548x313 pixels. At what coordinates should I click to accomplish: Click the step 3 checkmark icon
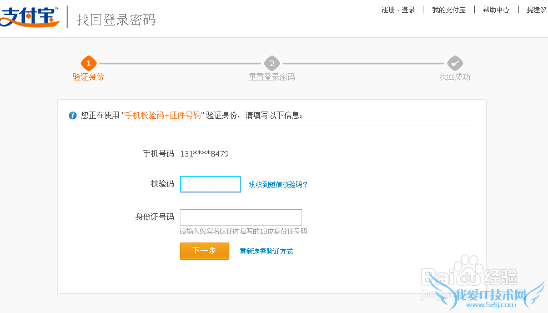(x=455, y=63)
